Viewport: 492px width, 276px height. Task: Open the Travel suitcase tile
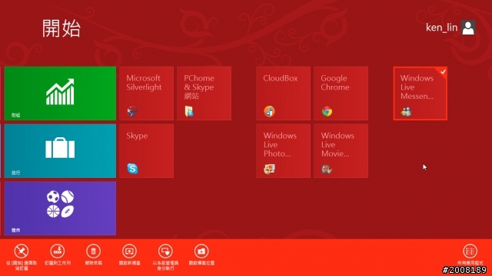[x=60, y=151]
